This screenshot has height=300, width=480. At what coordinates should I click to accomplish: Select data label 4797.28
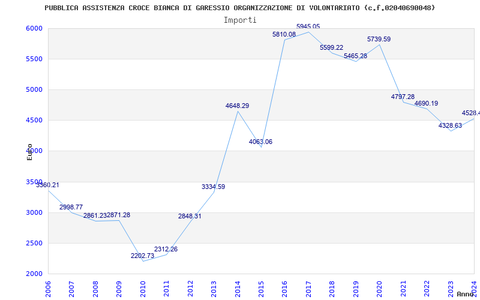(403, 97)
